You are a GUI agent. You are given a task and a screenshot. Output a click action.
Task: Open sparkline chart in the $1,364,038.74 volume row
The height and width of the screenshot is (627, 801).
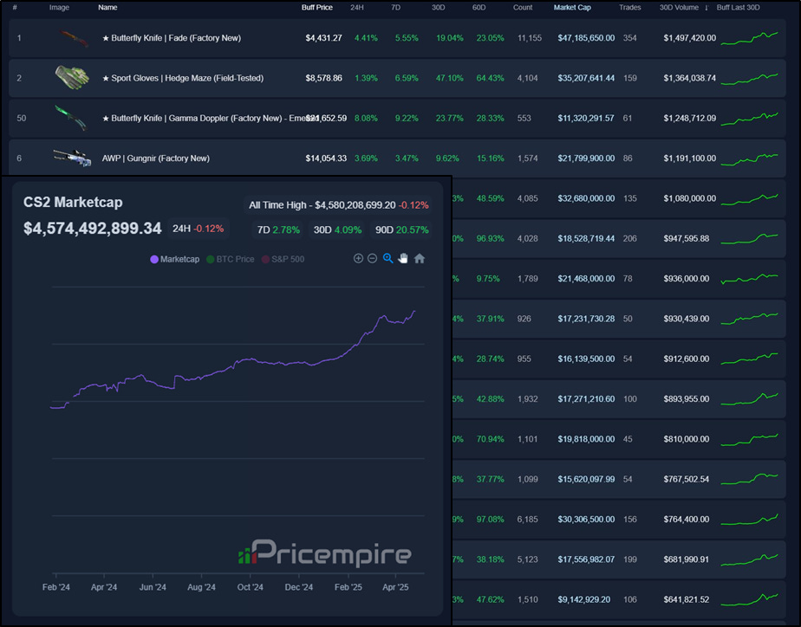click(749, 78)
